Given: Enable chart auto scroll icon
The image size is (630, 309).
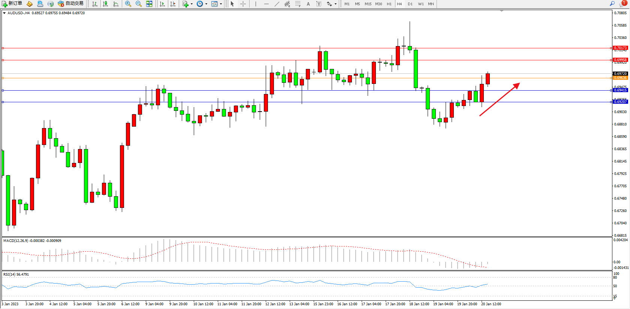Looking at the screenshot, I should [x=162, y=4].
